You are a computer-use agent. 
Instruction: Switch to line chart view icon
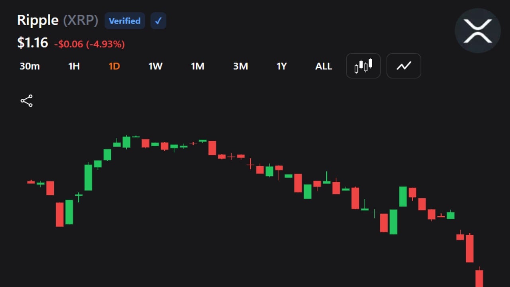click(x=404, y=66)
